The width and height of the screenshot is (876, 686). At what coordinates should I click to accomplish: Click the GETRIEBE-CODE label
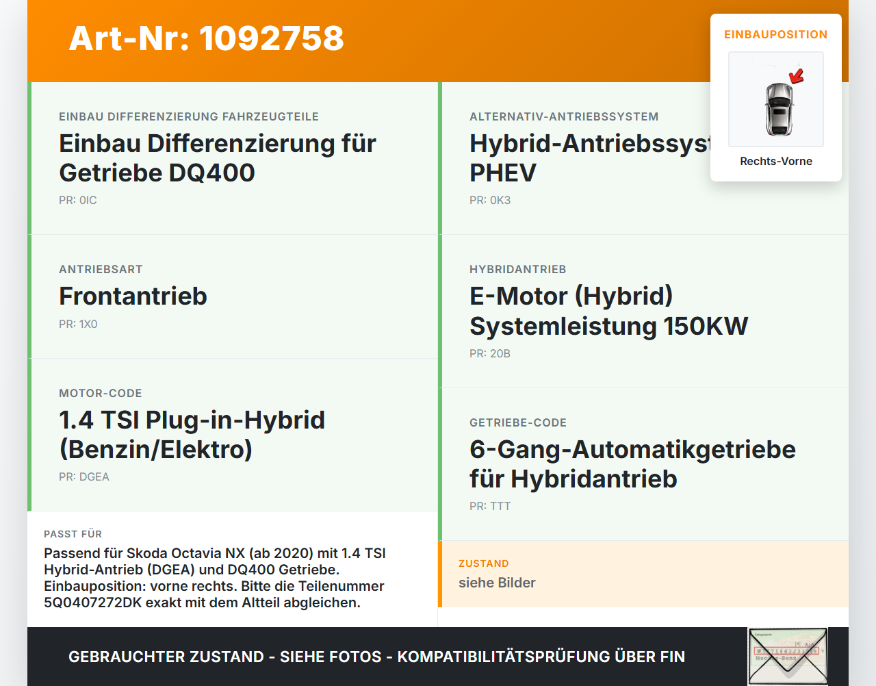[518, 422]
